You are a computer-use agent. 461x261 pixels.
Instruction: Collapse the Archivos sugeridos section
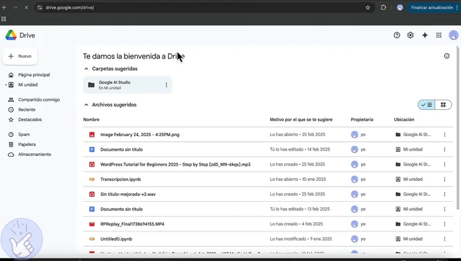click(86, 105)
